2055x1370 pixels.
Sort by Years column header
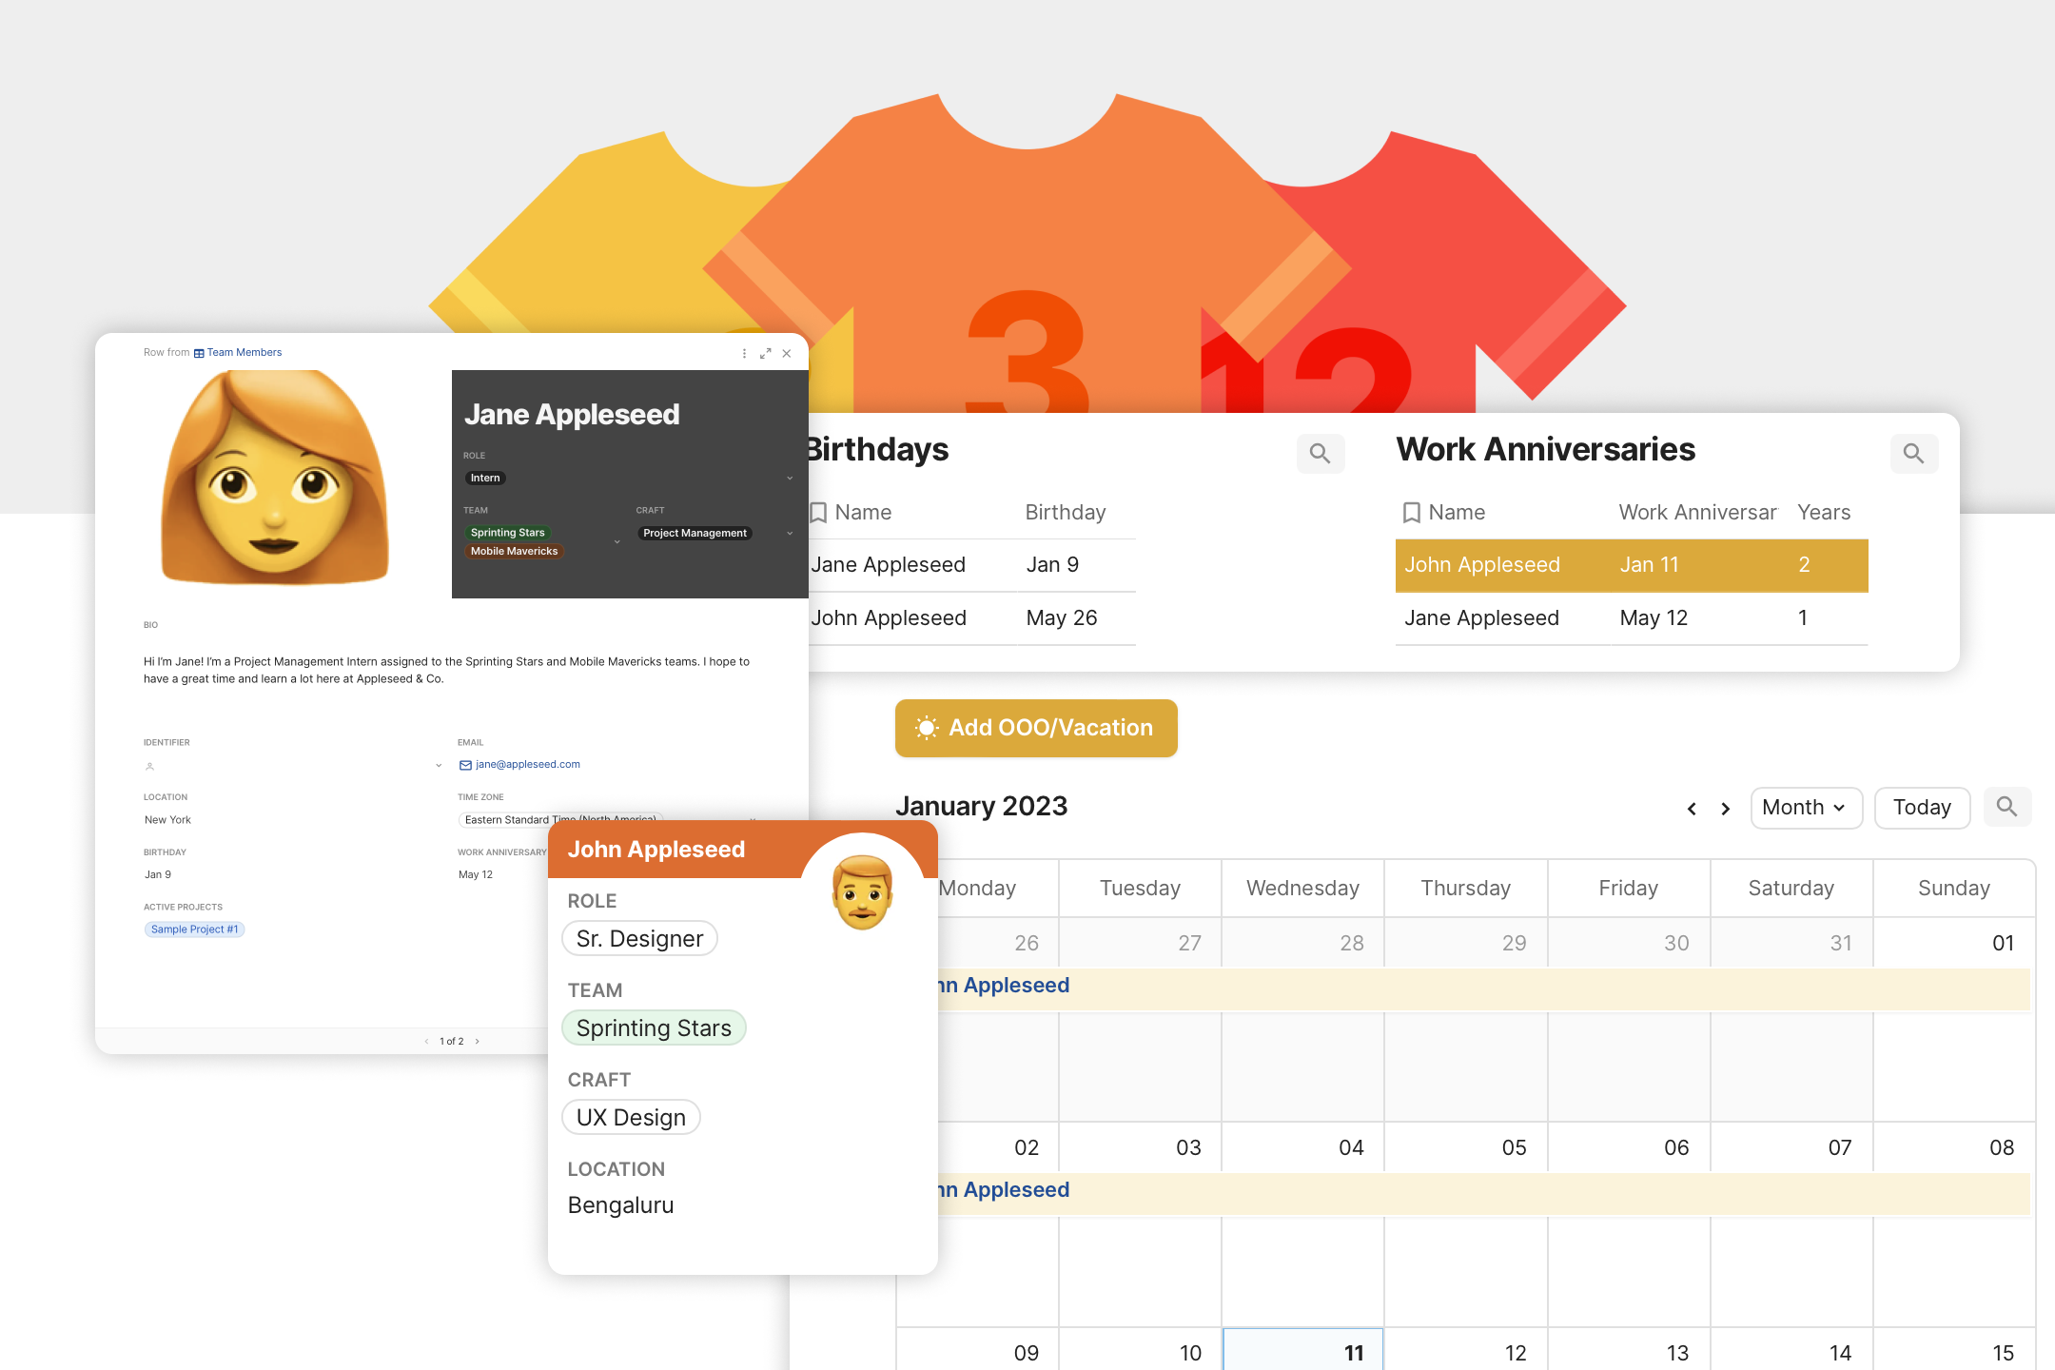click(x=1824, y=513)
